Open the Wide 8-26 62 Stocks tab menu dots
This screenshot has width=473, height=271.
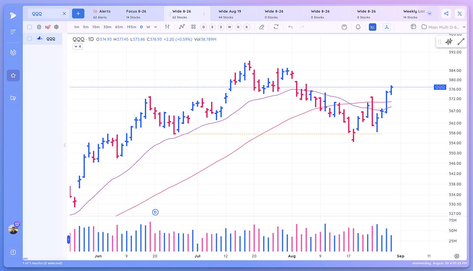coord(204,14)
